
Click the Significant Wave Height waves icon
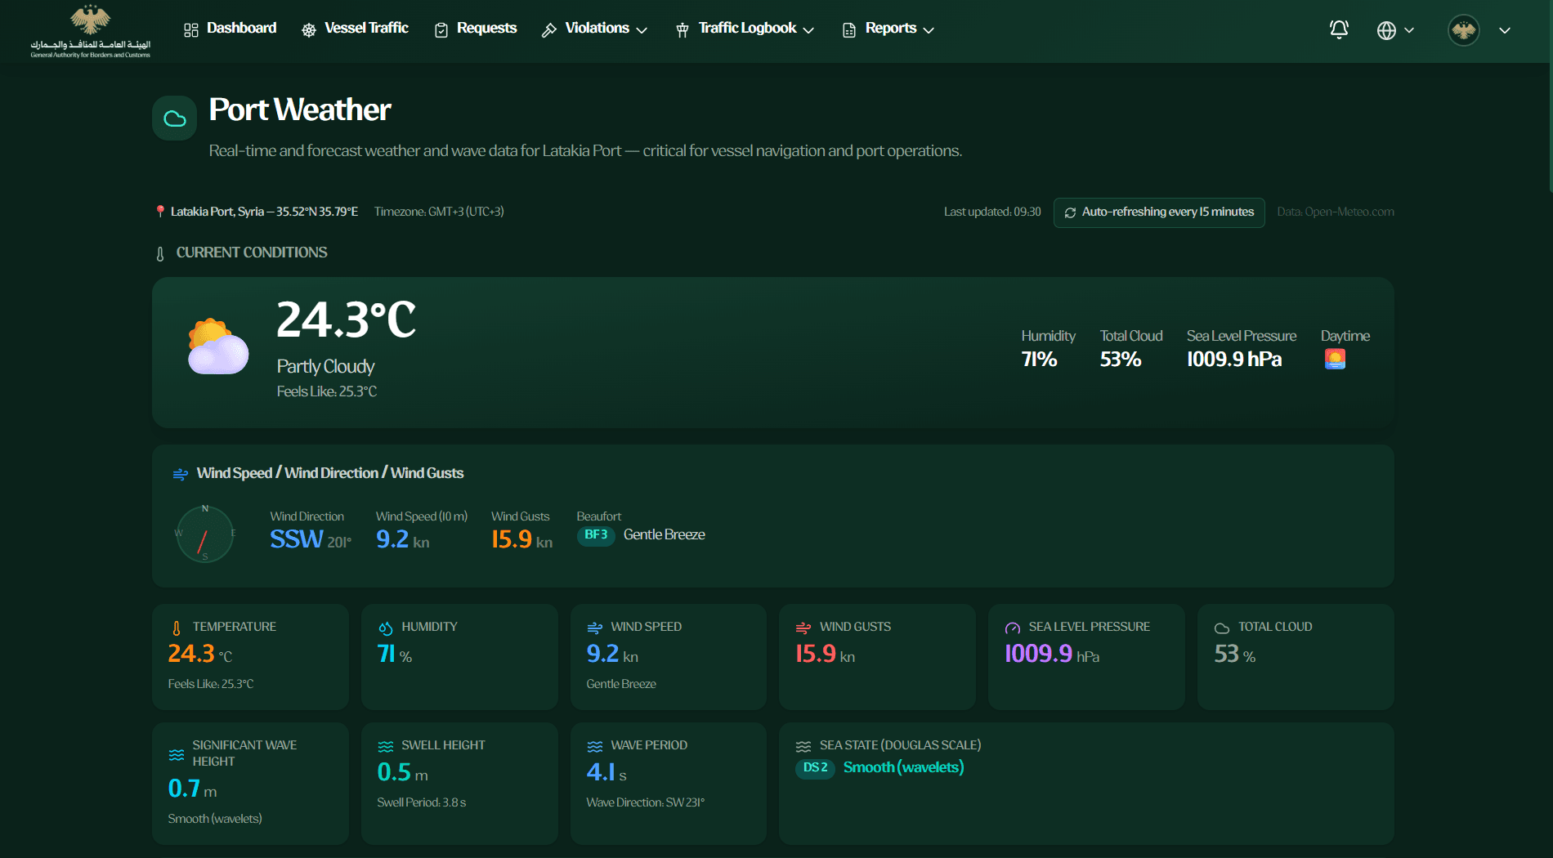click(x=177, y=754)
